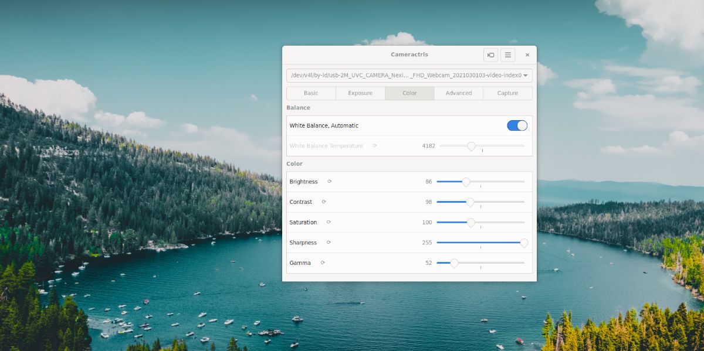Image resolution: width=704 pixels, height=351 pixels.
Task: Reset Gamma to default value
Action: coord(323,263)
